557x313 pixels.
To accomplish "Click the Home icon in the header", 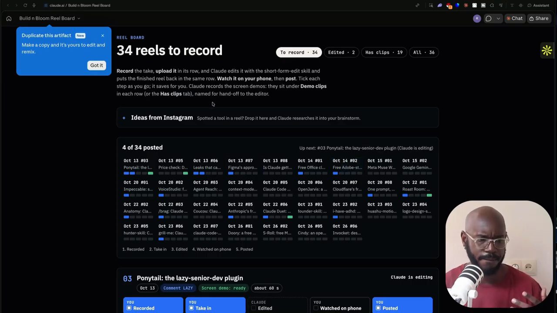I will click(9, 18).
